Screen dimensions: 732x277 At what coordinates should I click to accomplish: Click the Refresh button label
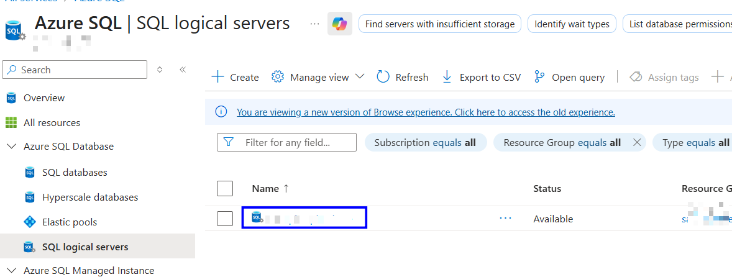(412, 78)
